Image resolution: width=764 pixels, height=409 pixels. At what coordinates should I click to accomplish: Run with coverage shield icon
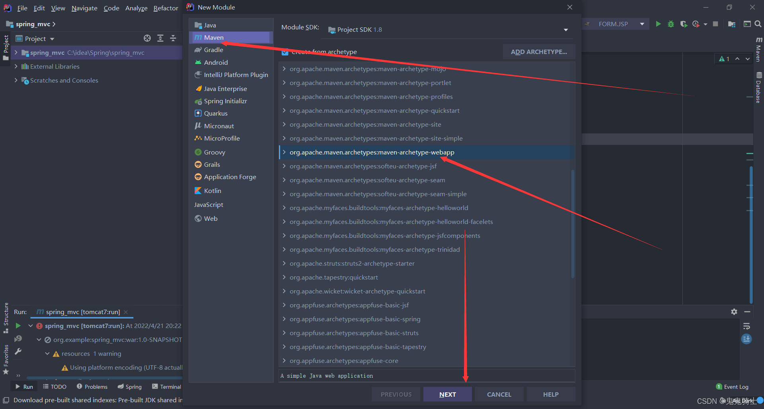tap(684, 24)
